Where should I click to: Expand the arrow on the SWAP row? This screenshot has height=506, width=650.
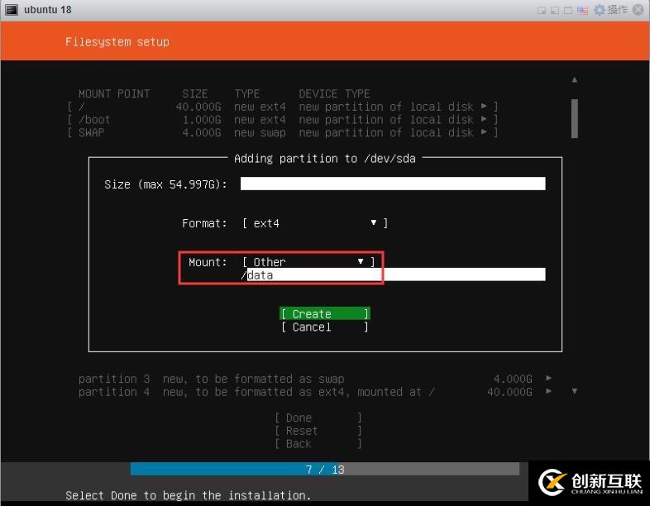(x=484, y=132)
